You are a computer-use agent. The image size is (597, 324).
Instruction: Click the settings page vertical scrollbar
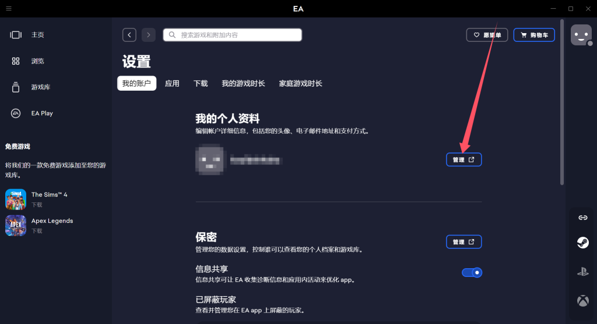[x=562, y=102]
